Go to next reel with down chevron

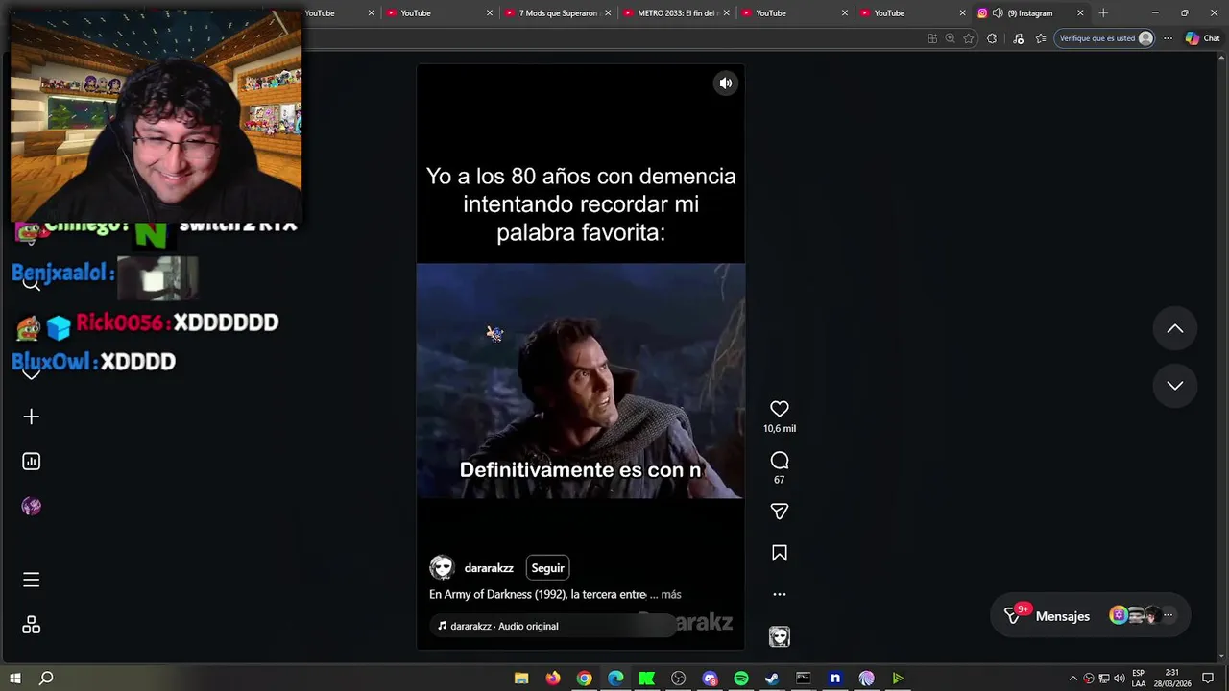point(1175,385)
